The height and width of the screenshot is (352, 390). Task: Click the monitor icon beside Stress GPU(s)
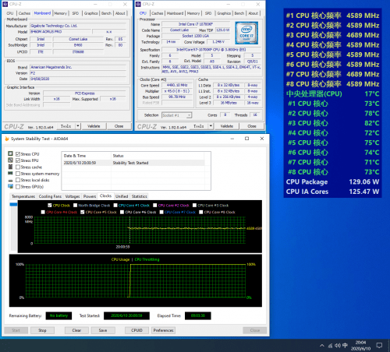tap(10, 186)
